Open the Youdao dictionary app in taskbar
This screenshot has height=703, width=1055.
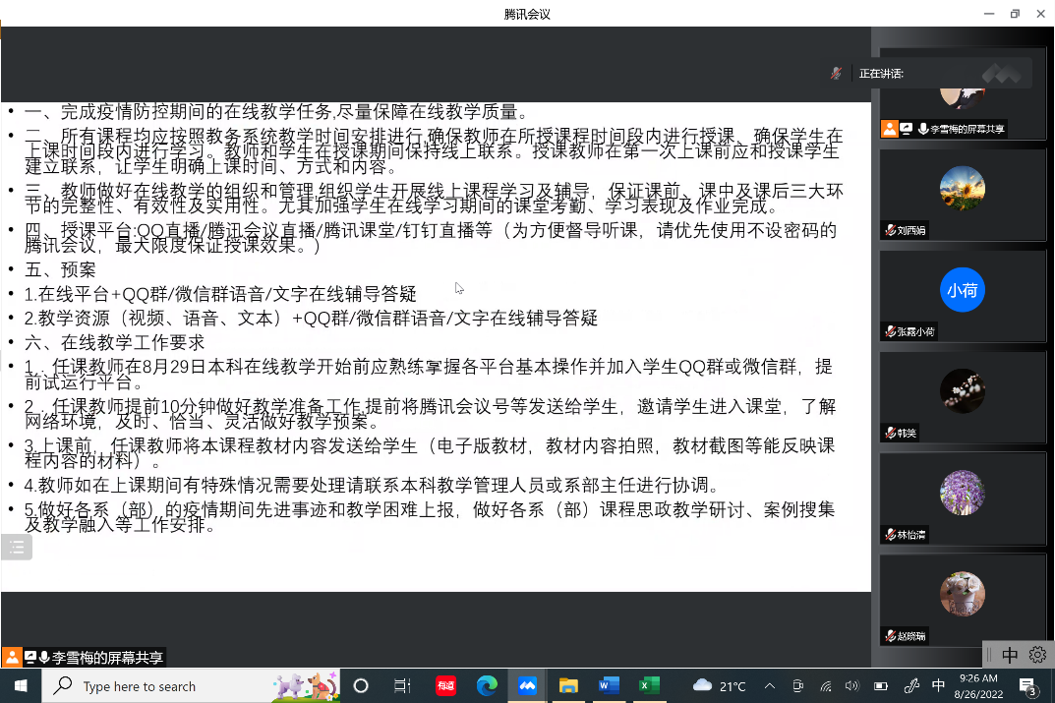[446, 685]
